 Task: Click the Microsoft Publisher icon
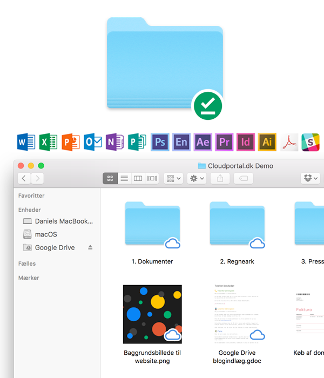coord(137,142)
